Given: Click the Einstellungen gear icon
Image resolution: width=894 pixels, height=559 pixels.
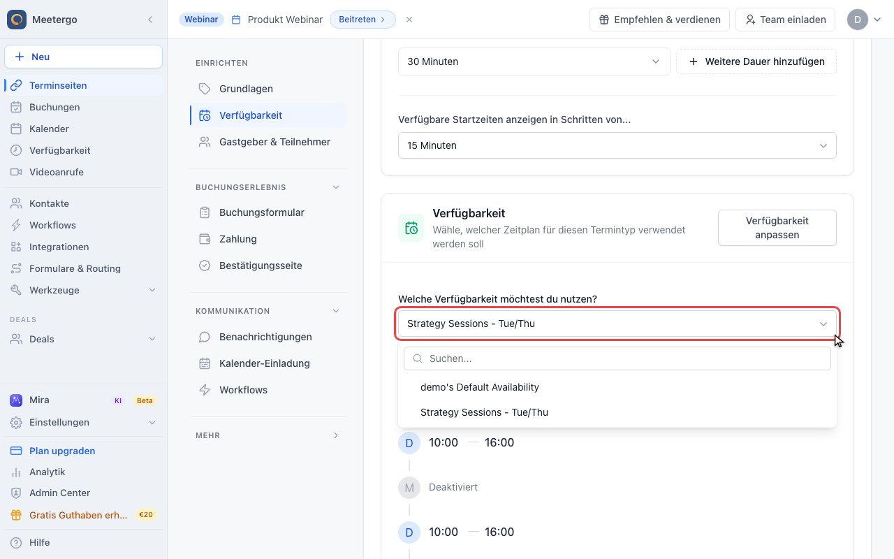Looking at the screenshot, I should (16, 422).
